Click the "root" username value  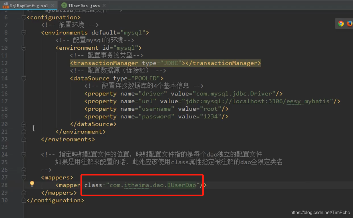[211, 109]
